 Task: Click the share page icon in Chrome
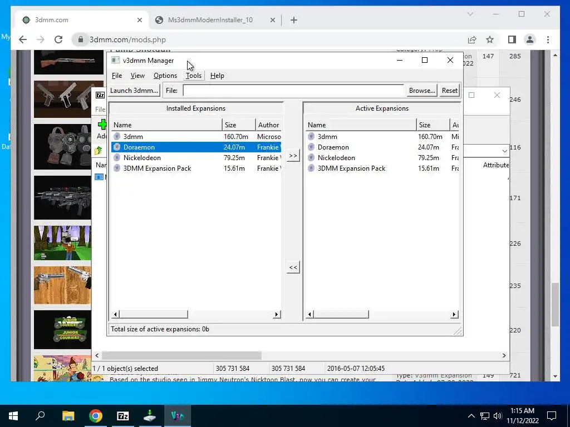coord(472,39)
